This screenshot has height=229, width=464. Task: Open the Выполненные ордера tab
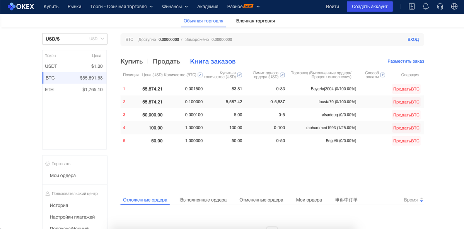(x=203, y=200)
